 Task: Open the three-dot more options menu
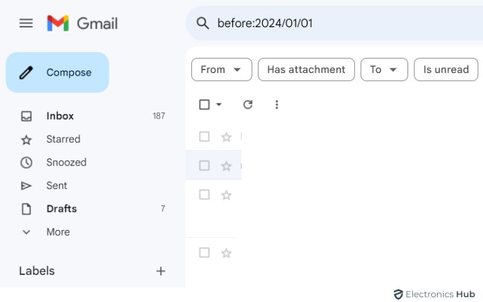click(277, 104)
